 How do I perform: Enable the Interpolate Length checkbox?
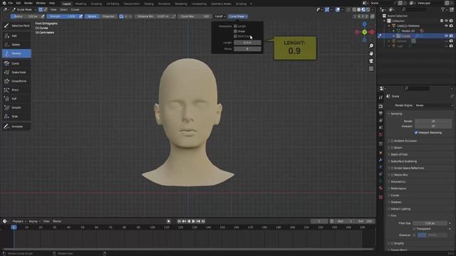click(x=236, y=26)
